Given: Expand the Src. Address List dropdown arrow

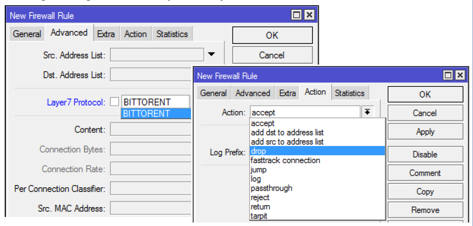Looking at the screenshot, I should point(211,54).
